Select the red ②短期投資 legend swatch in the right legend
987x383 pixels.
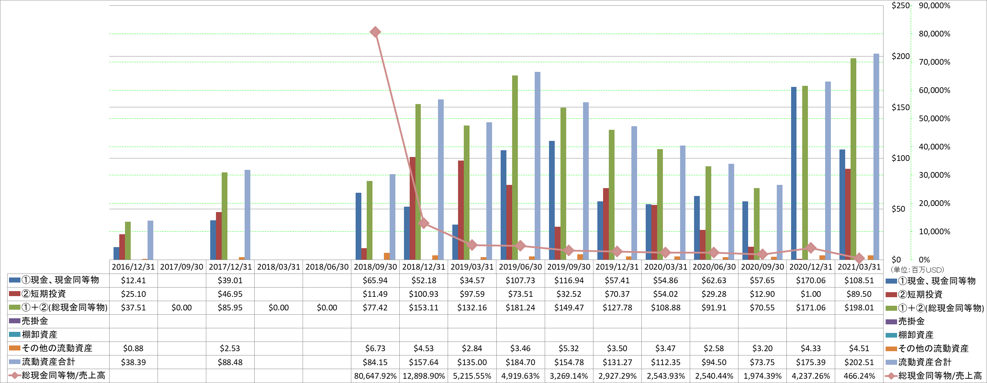tap(891, 295)
